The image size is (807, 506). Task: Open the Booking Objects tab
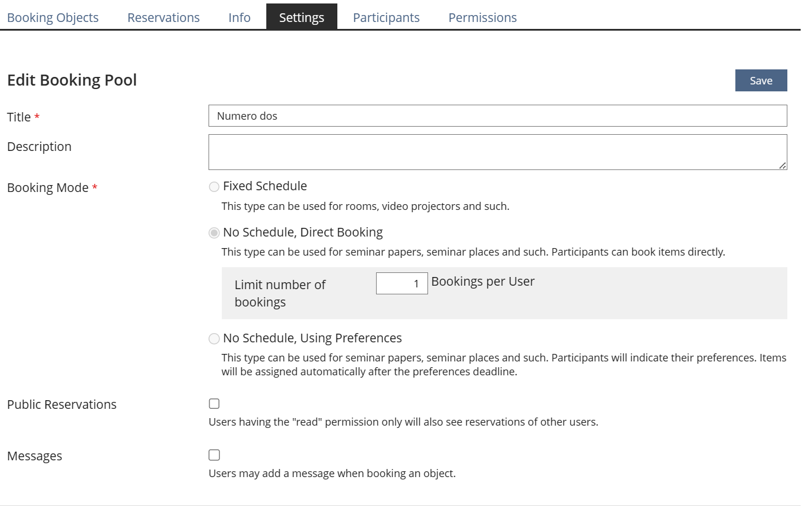(53, 17)
